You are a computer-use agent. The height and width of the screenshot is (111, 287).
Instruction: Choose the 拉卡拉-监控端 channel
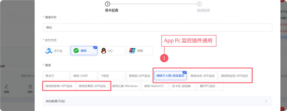pos(183,86)
